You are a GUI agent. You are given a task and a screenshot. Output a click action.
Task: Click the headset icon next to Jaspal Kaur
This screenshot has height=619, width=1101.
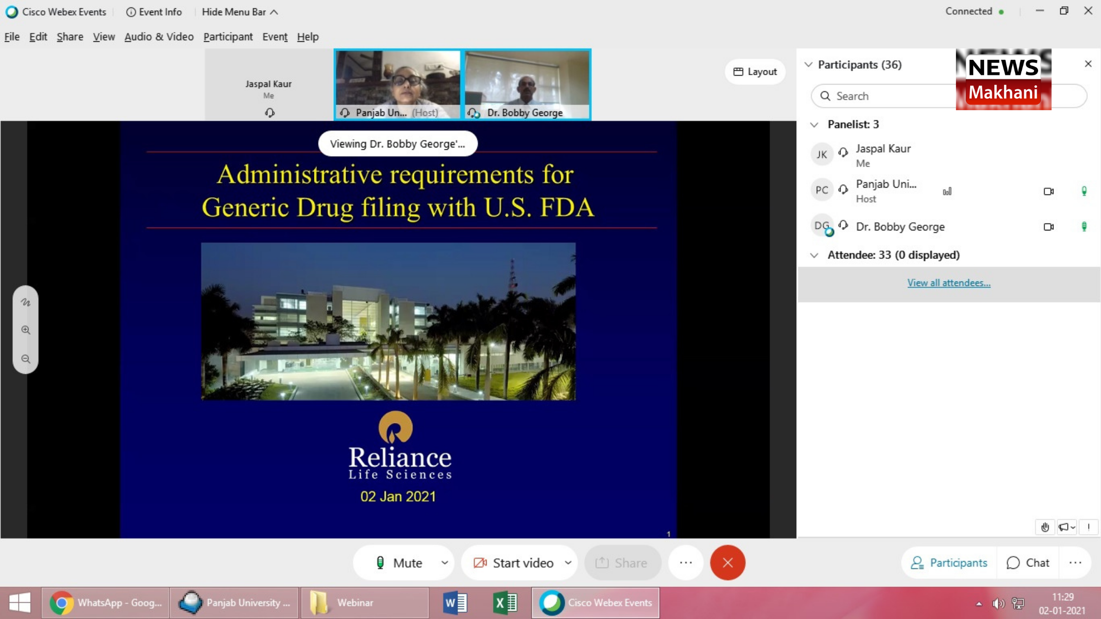843,153
